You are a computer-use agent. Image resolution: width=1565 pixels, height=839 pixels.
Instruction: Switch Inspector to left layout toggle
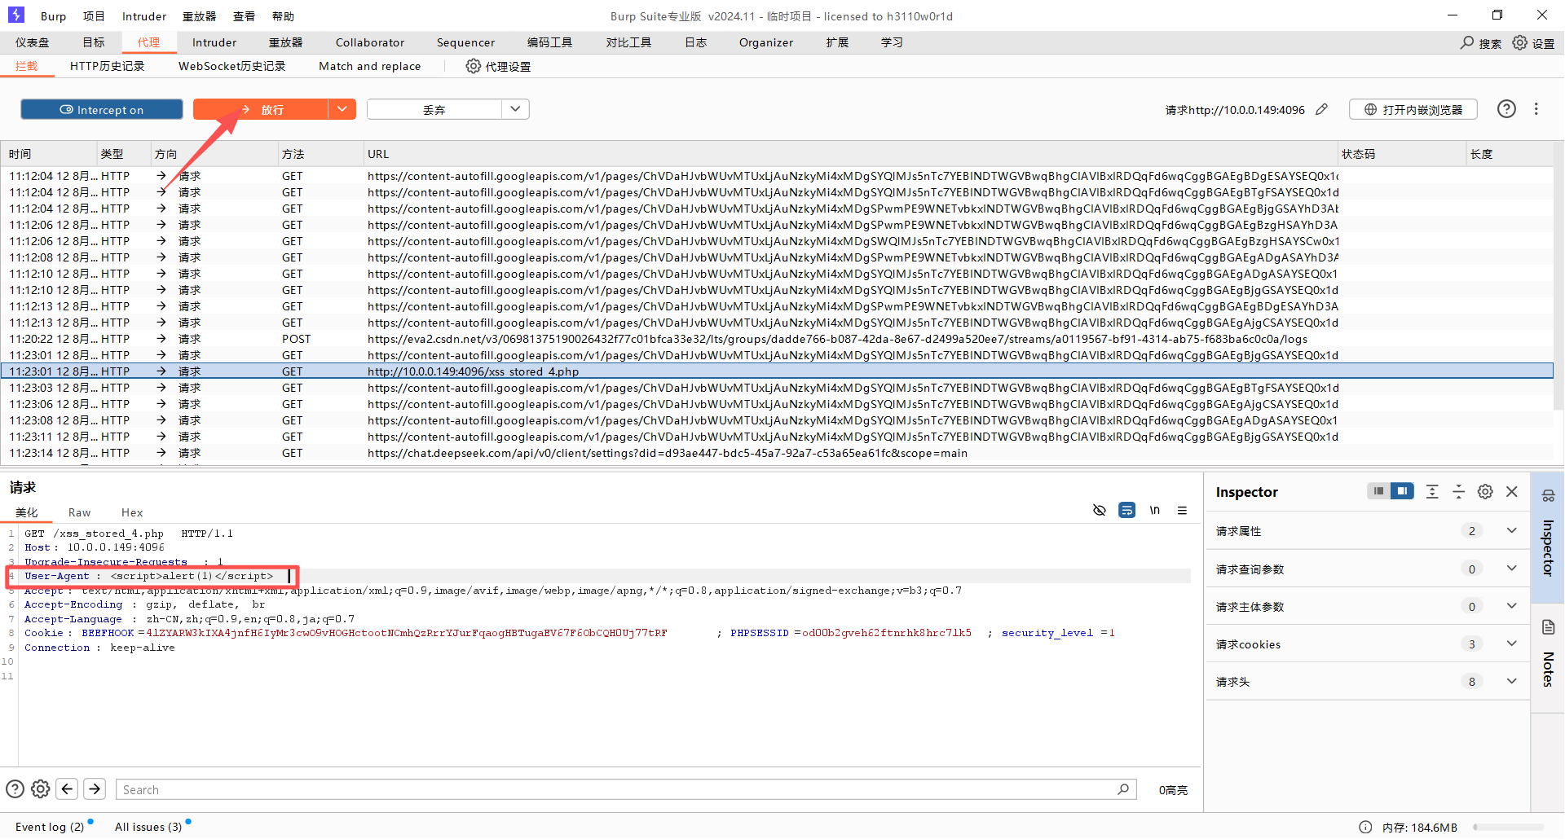tap(1378, 491)
